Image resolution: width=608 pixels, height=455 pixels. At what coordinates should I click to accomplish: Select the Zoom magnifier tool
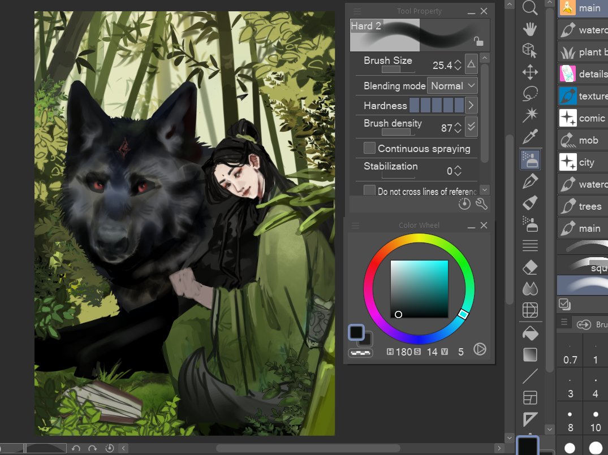coord(530,8)
